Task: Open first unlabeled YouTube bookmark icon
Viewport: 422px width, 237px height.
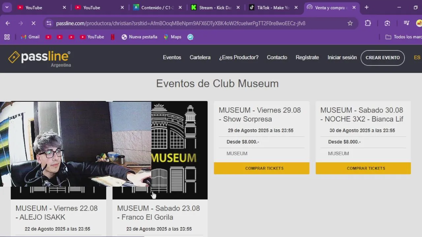Action: [x=48, y=37]
